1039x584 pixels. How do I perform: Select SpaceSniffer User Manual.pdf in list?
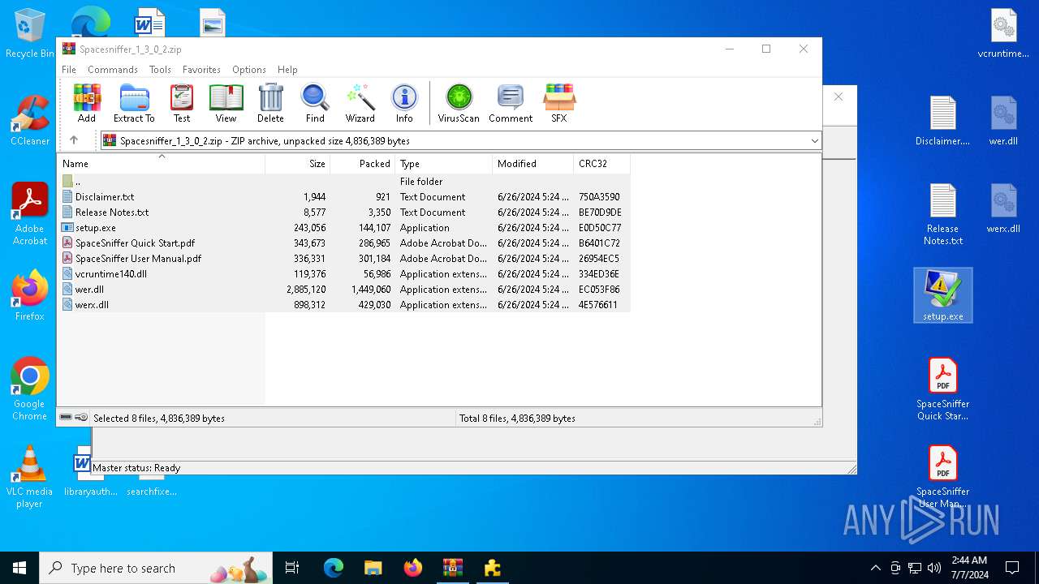(x=344, y=259)
